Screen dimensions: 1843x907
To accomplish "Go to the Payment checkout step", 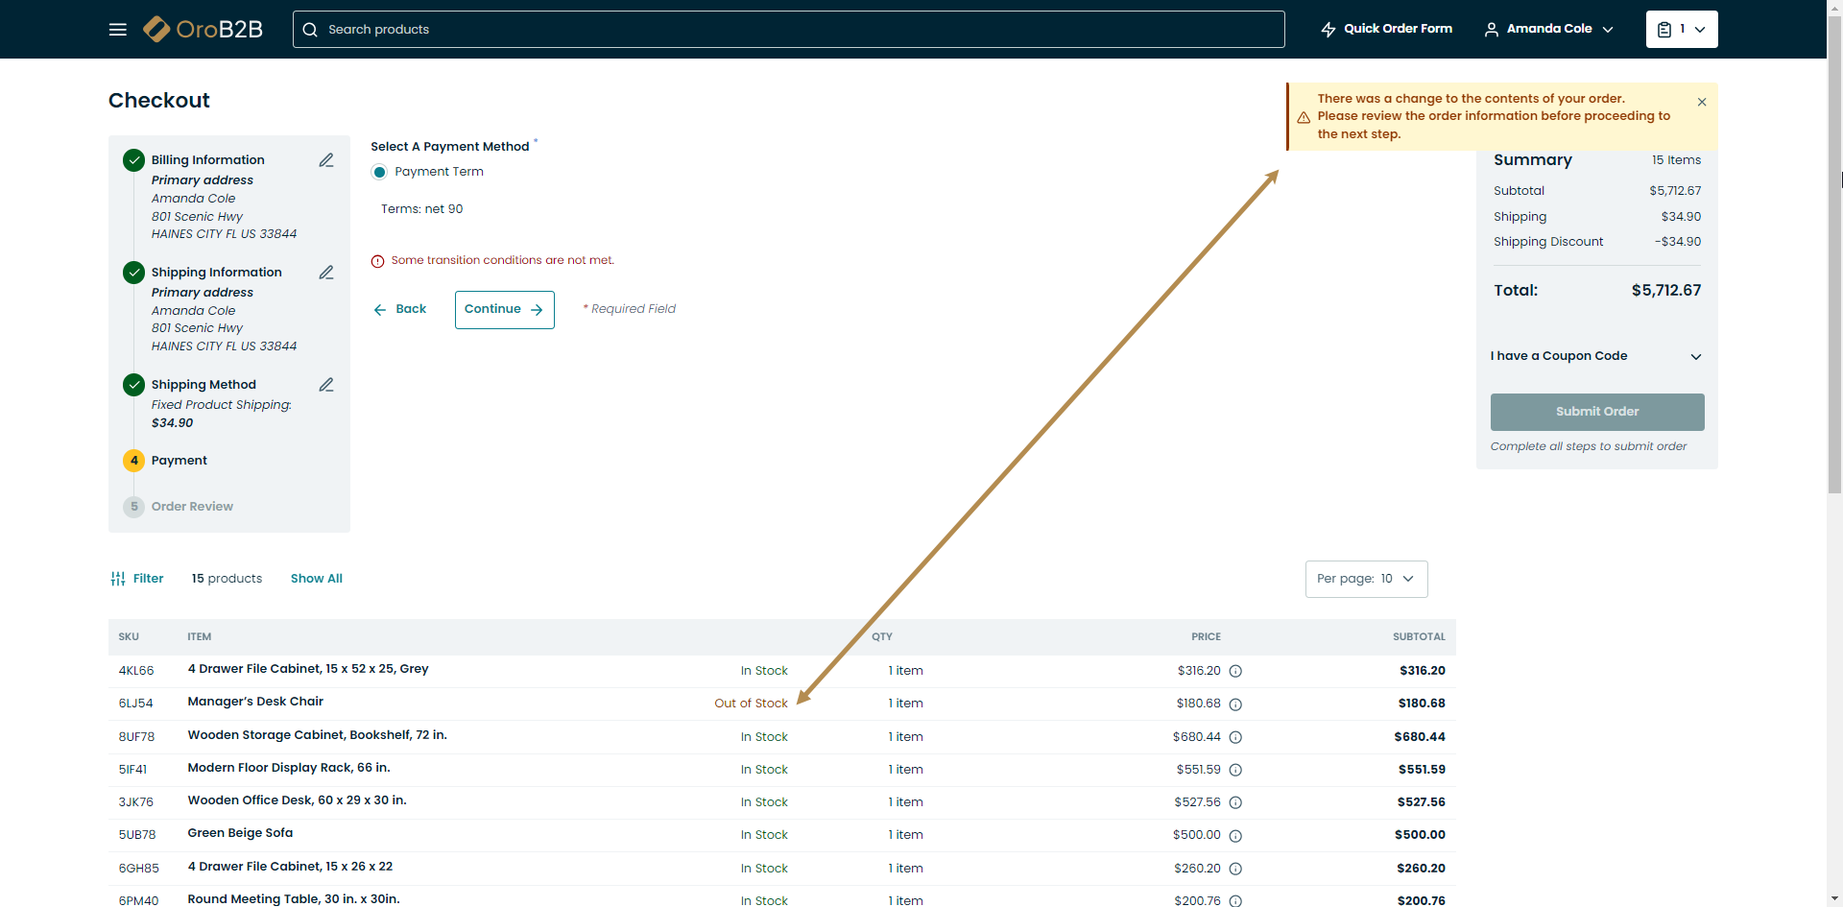I will (179, 461).
